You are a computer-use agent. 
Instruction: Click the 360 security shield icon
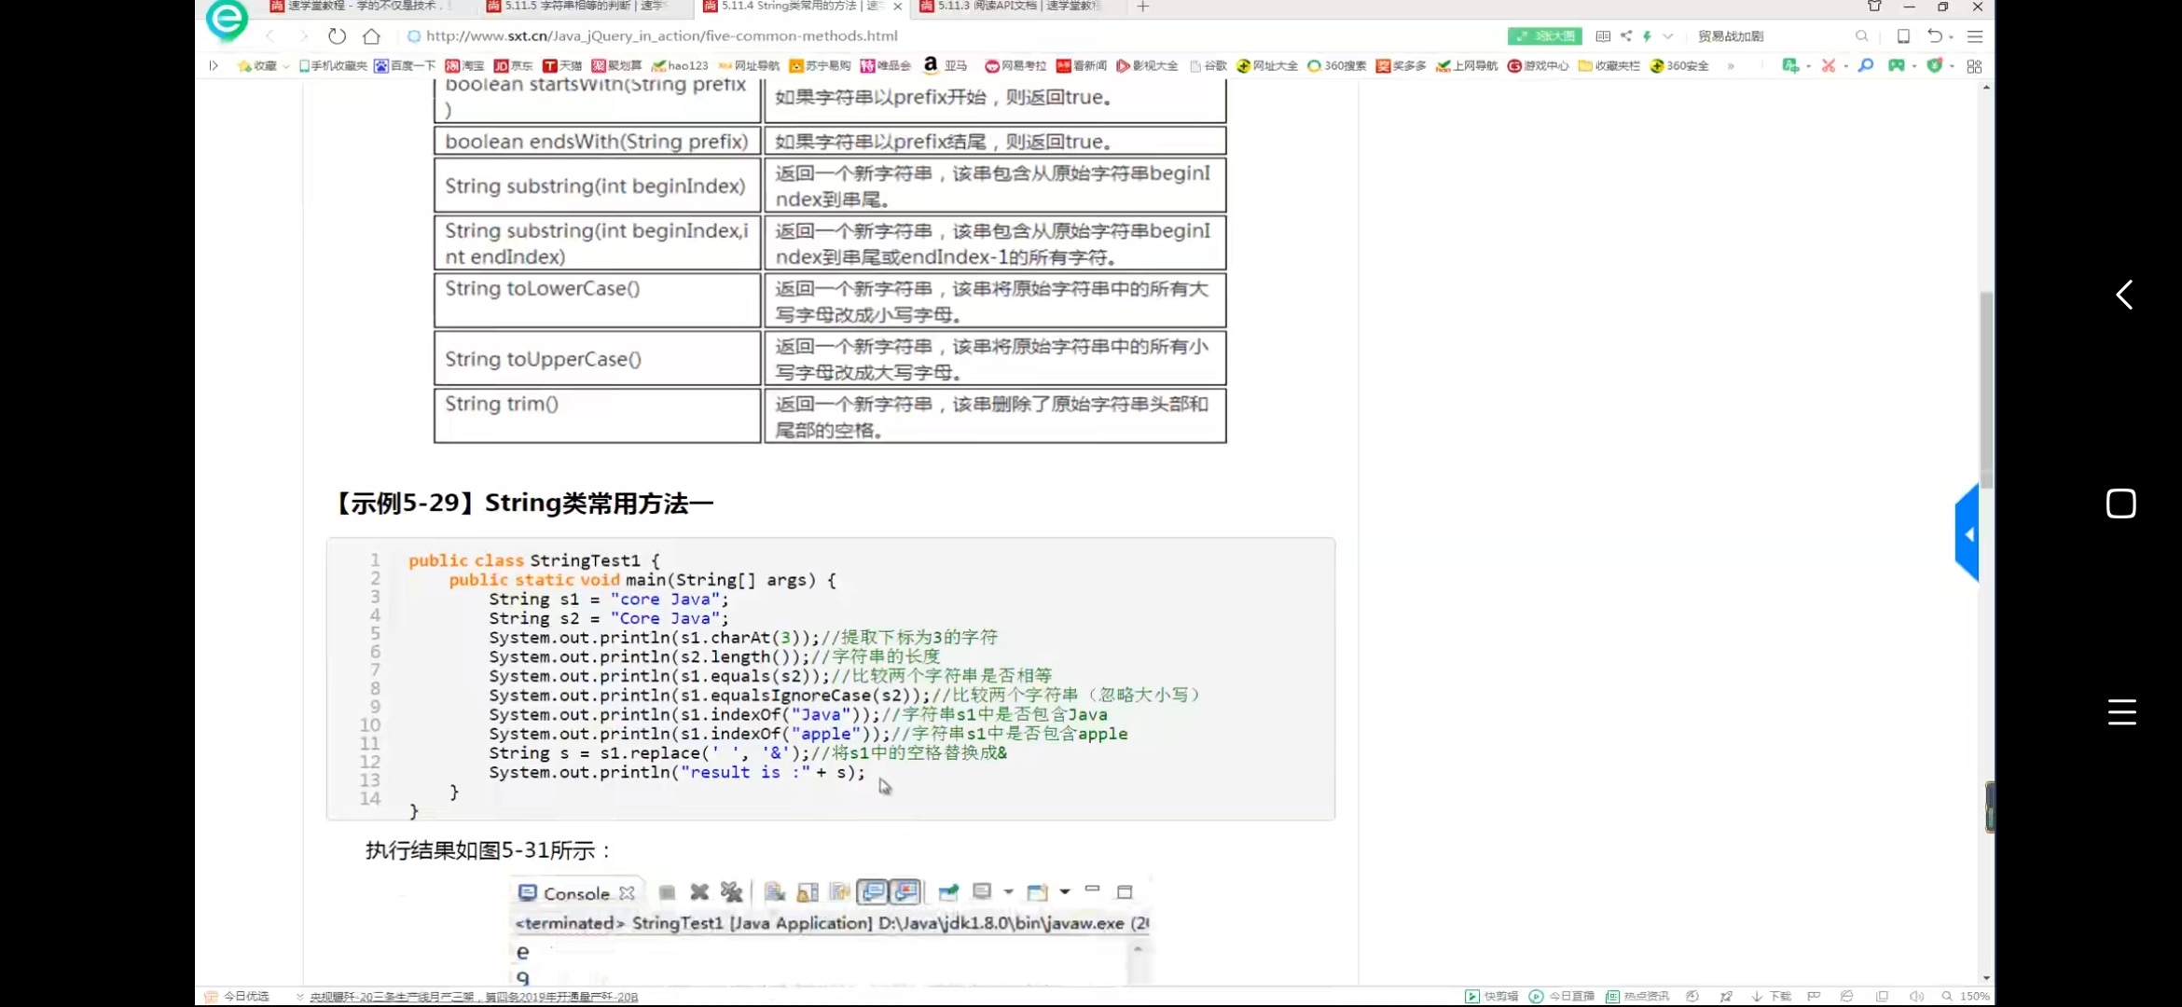pos(1934,65)
